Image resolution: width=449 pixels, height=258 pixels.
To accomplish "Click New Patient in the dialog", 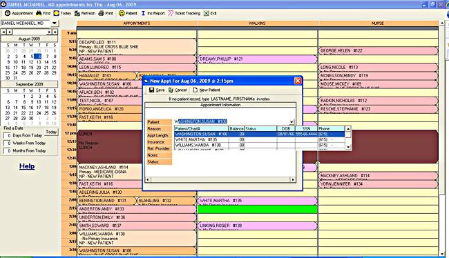I will [x=206, y=90].
